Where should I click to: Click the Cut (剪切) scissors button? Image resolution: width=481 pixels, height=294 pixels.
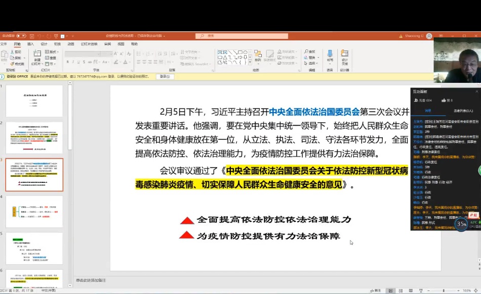coord(16,52)
